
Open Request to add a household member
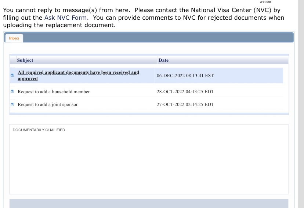click(54, 92)
